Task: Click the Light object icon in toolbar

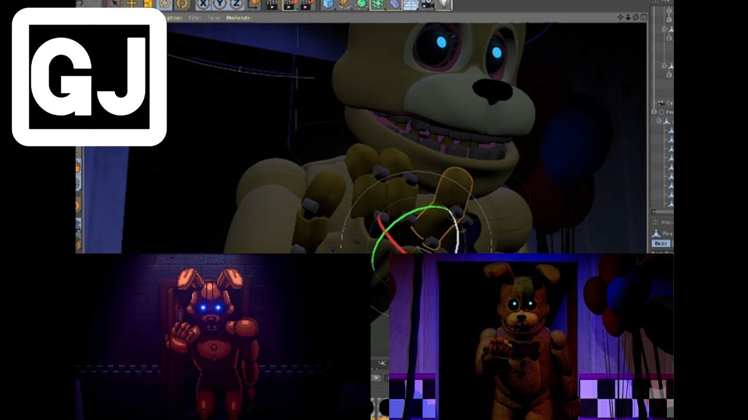Action: click(445, 5)
